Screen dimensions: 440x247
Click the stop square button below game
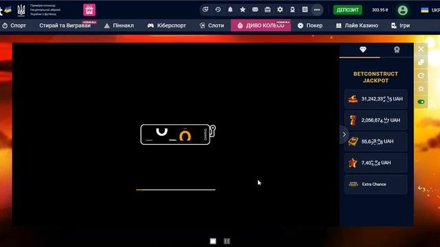tap(213, 241)
